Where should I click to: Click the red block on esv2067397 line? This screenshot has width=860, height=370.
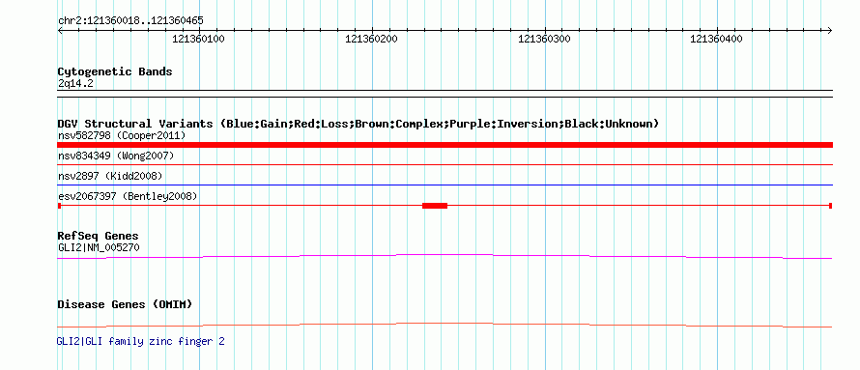pyautogui.click(x=435, y=206)
